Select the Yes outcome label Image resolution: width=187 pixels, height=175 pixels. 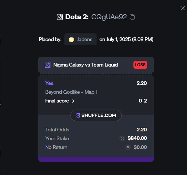(x=49, y=83)
